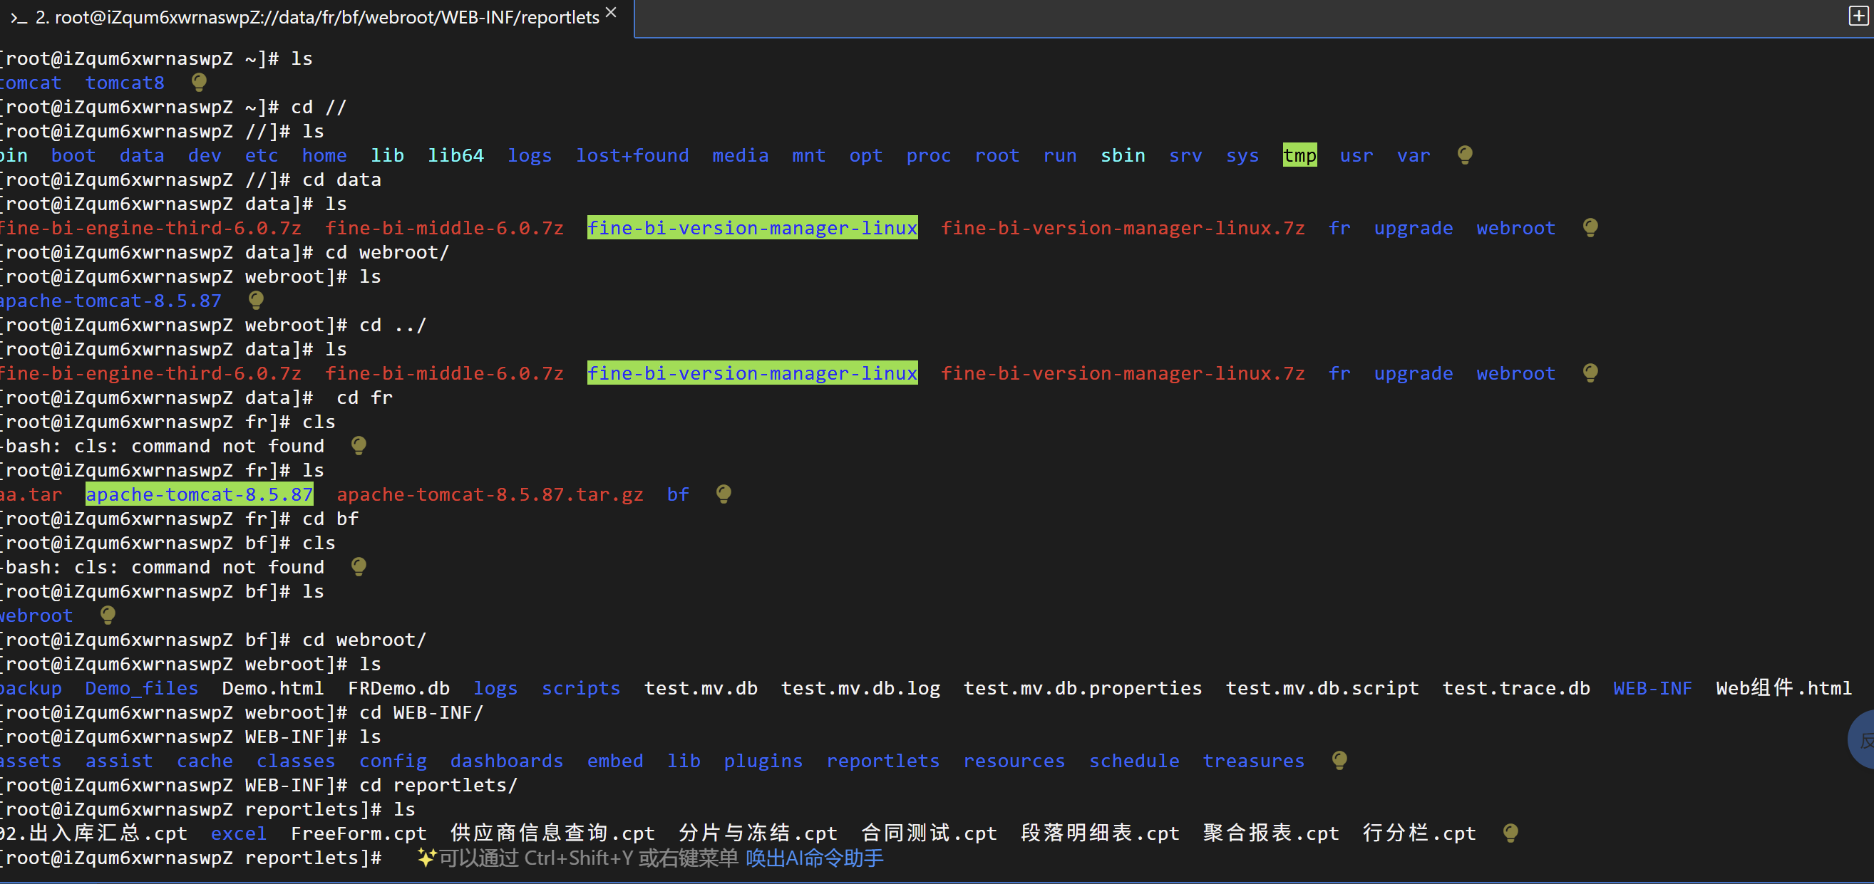Click the FreeForm.cpt file name

point(359,834)
